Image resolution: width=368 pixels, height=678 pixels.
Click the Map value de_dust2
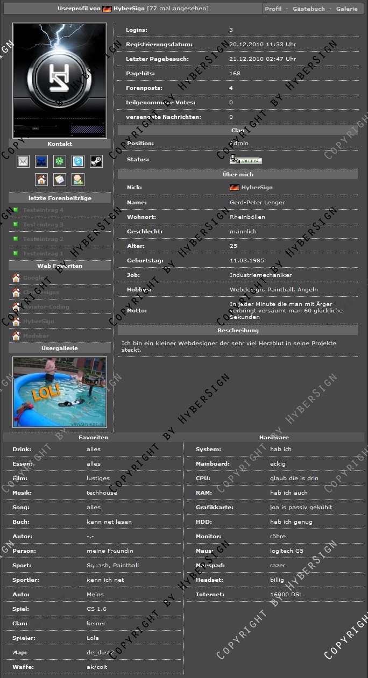[100, 652]
